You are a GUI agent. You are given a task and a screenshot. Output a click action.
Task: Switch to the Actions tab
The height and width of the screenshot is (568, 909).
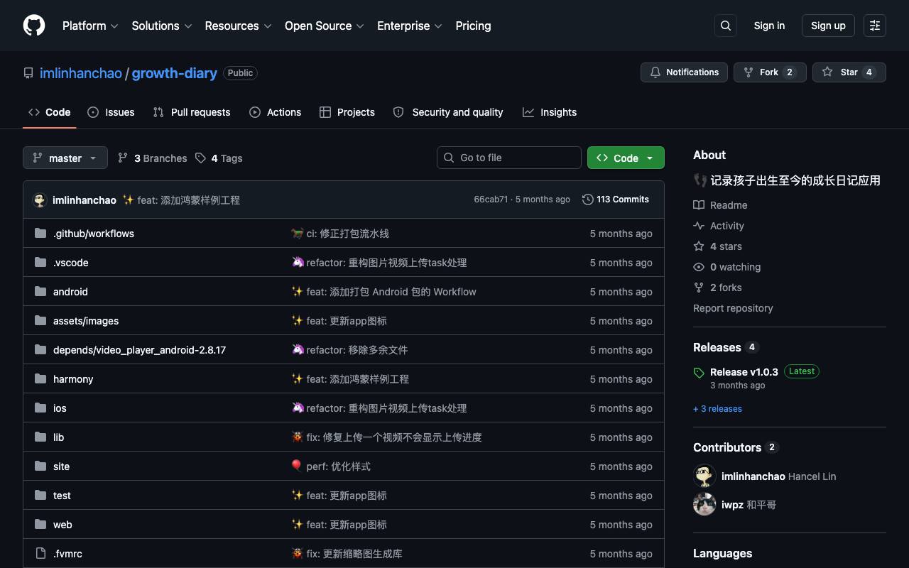[x=276, y=112]
